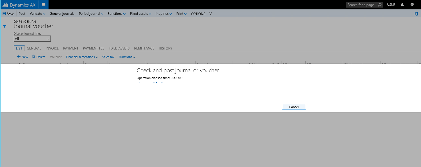This screenshot has width=421, height=167.
Task: Click the notifications bell icon
Action: [x=402, y=5]
